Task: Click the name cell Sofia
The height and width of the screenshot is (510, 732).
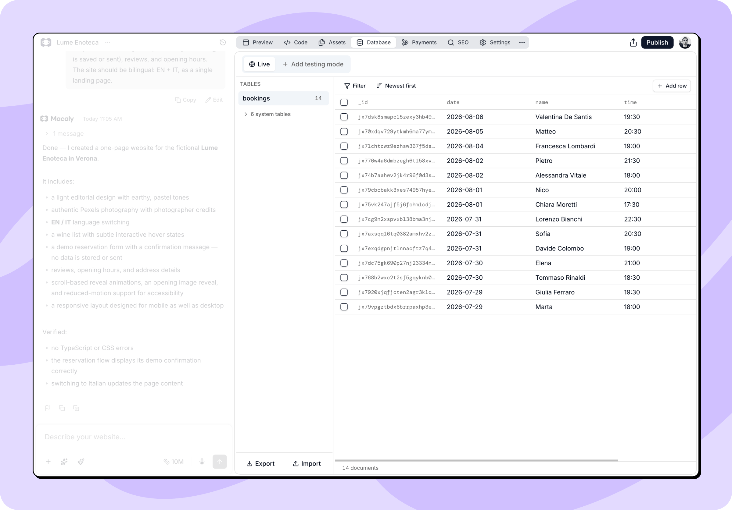Action: (x=543, y=234)
